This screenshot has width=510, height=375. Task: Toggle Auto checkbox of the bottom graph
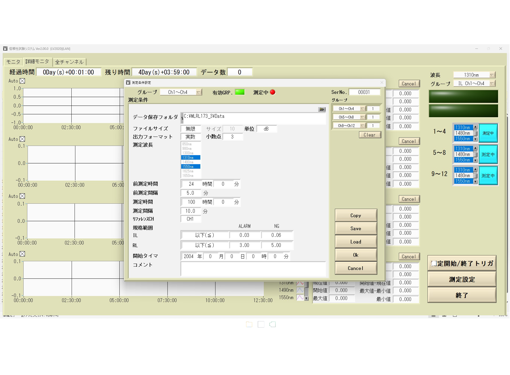point(23,254)
